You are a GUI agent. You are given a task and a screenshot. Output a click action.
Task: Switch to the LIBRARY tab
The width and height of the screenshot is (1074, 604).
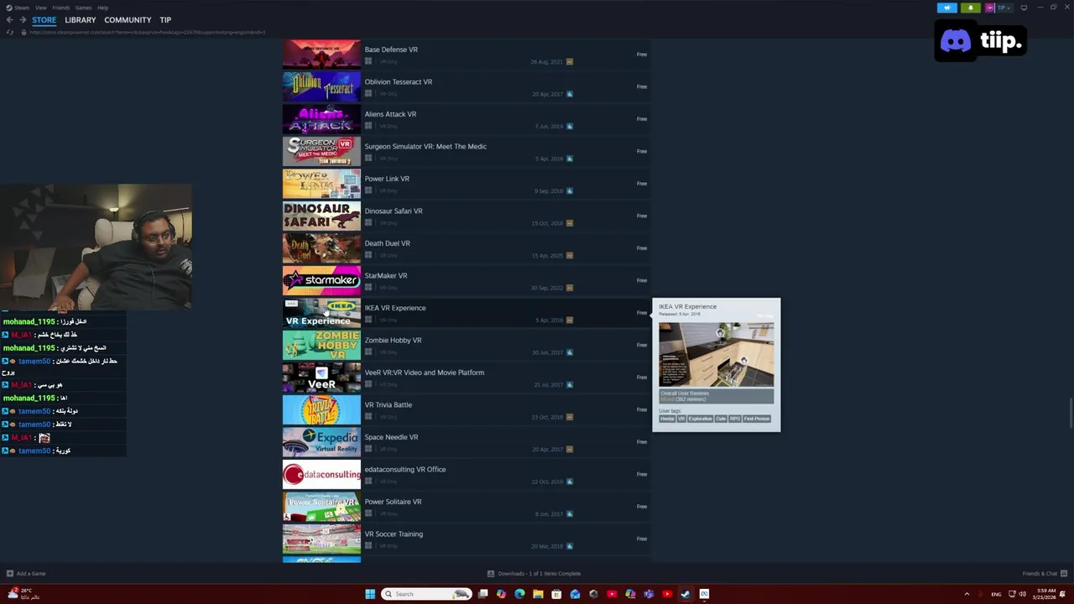pos(81,20)
